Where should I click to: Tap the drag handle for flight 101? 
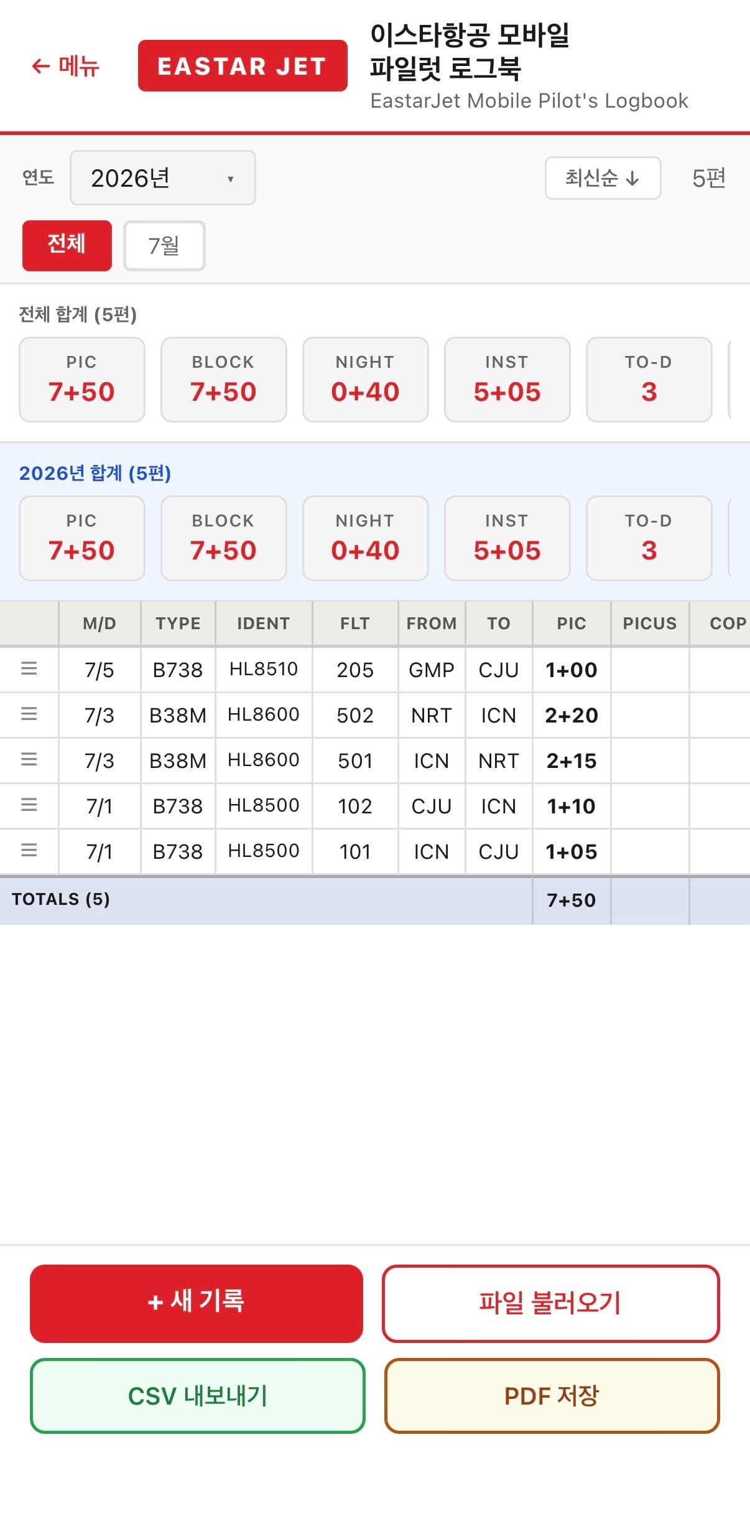click(x=29, y=851)
